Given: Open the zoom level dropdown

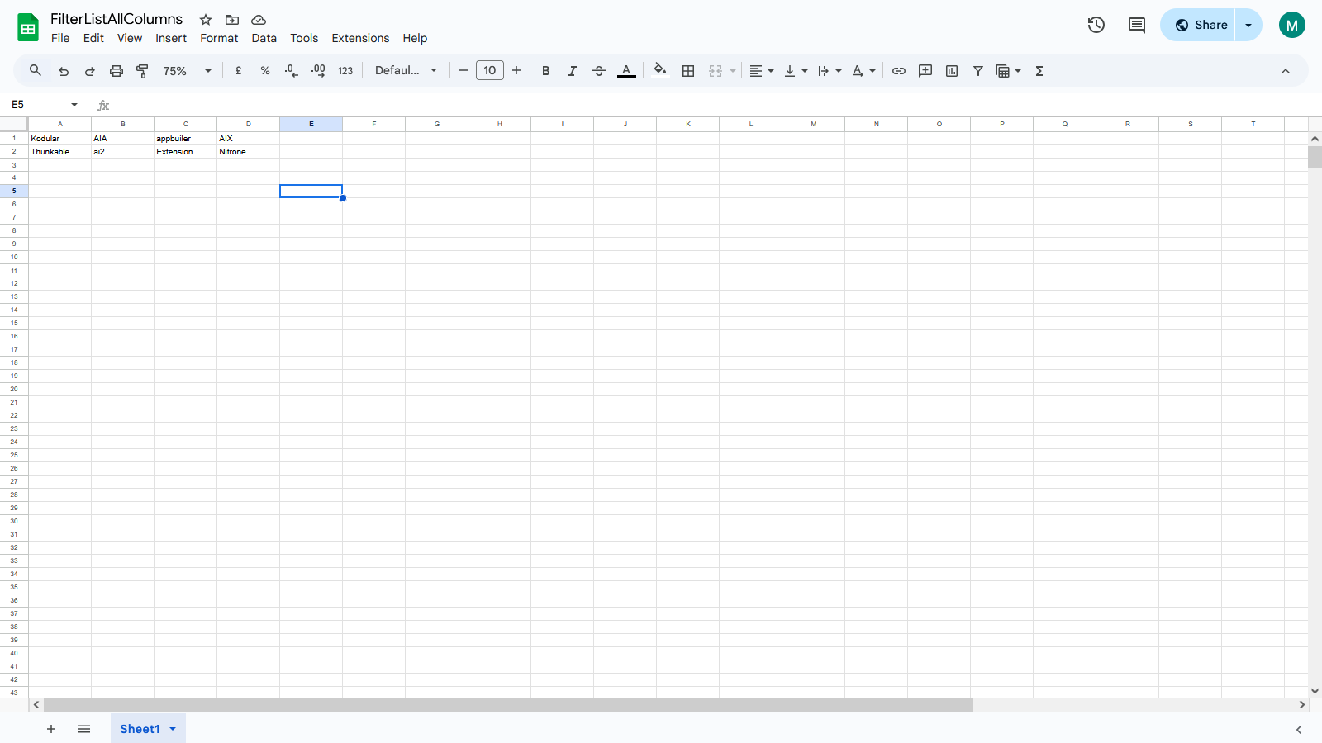Looking at the screenshot, I should tap(188, 71).
